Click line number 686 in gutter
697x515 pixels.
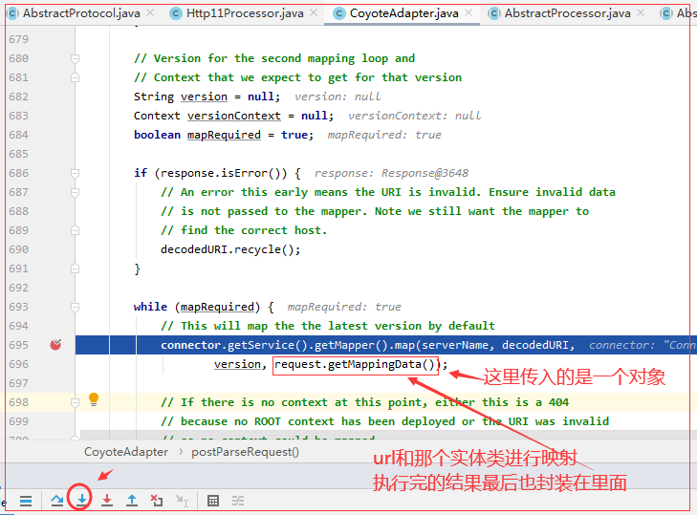pos(19,173)
